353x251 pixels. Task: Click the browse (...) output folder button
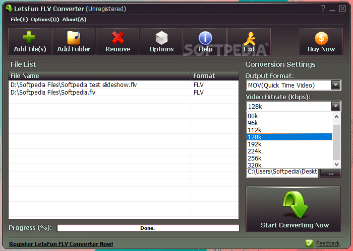[331, 173]
